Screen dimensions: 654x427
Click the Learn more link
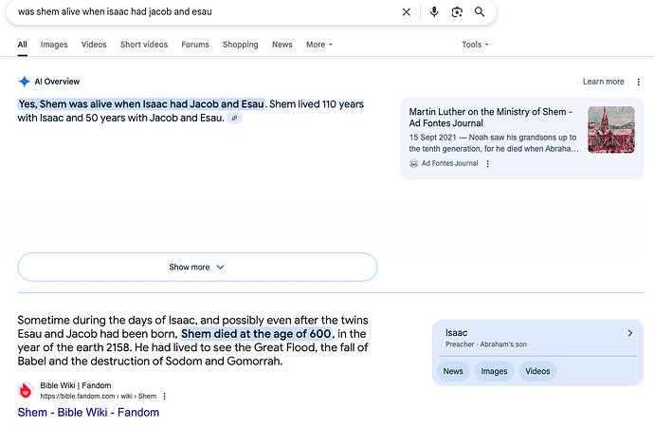603,82
